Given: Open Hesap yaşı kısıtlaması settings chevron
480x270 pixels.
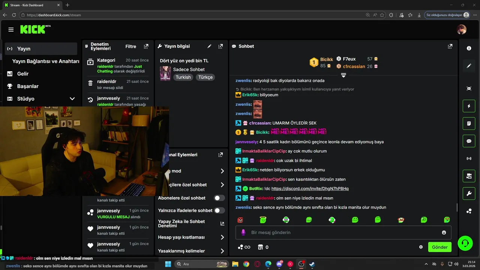Looking at the screenshot, I should pos(222,237).
